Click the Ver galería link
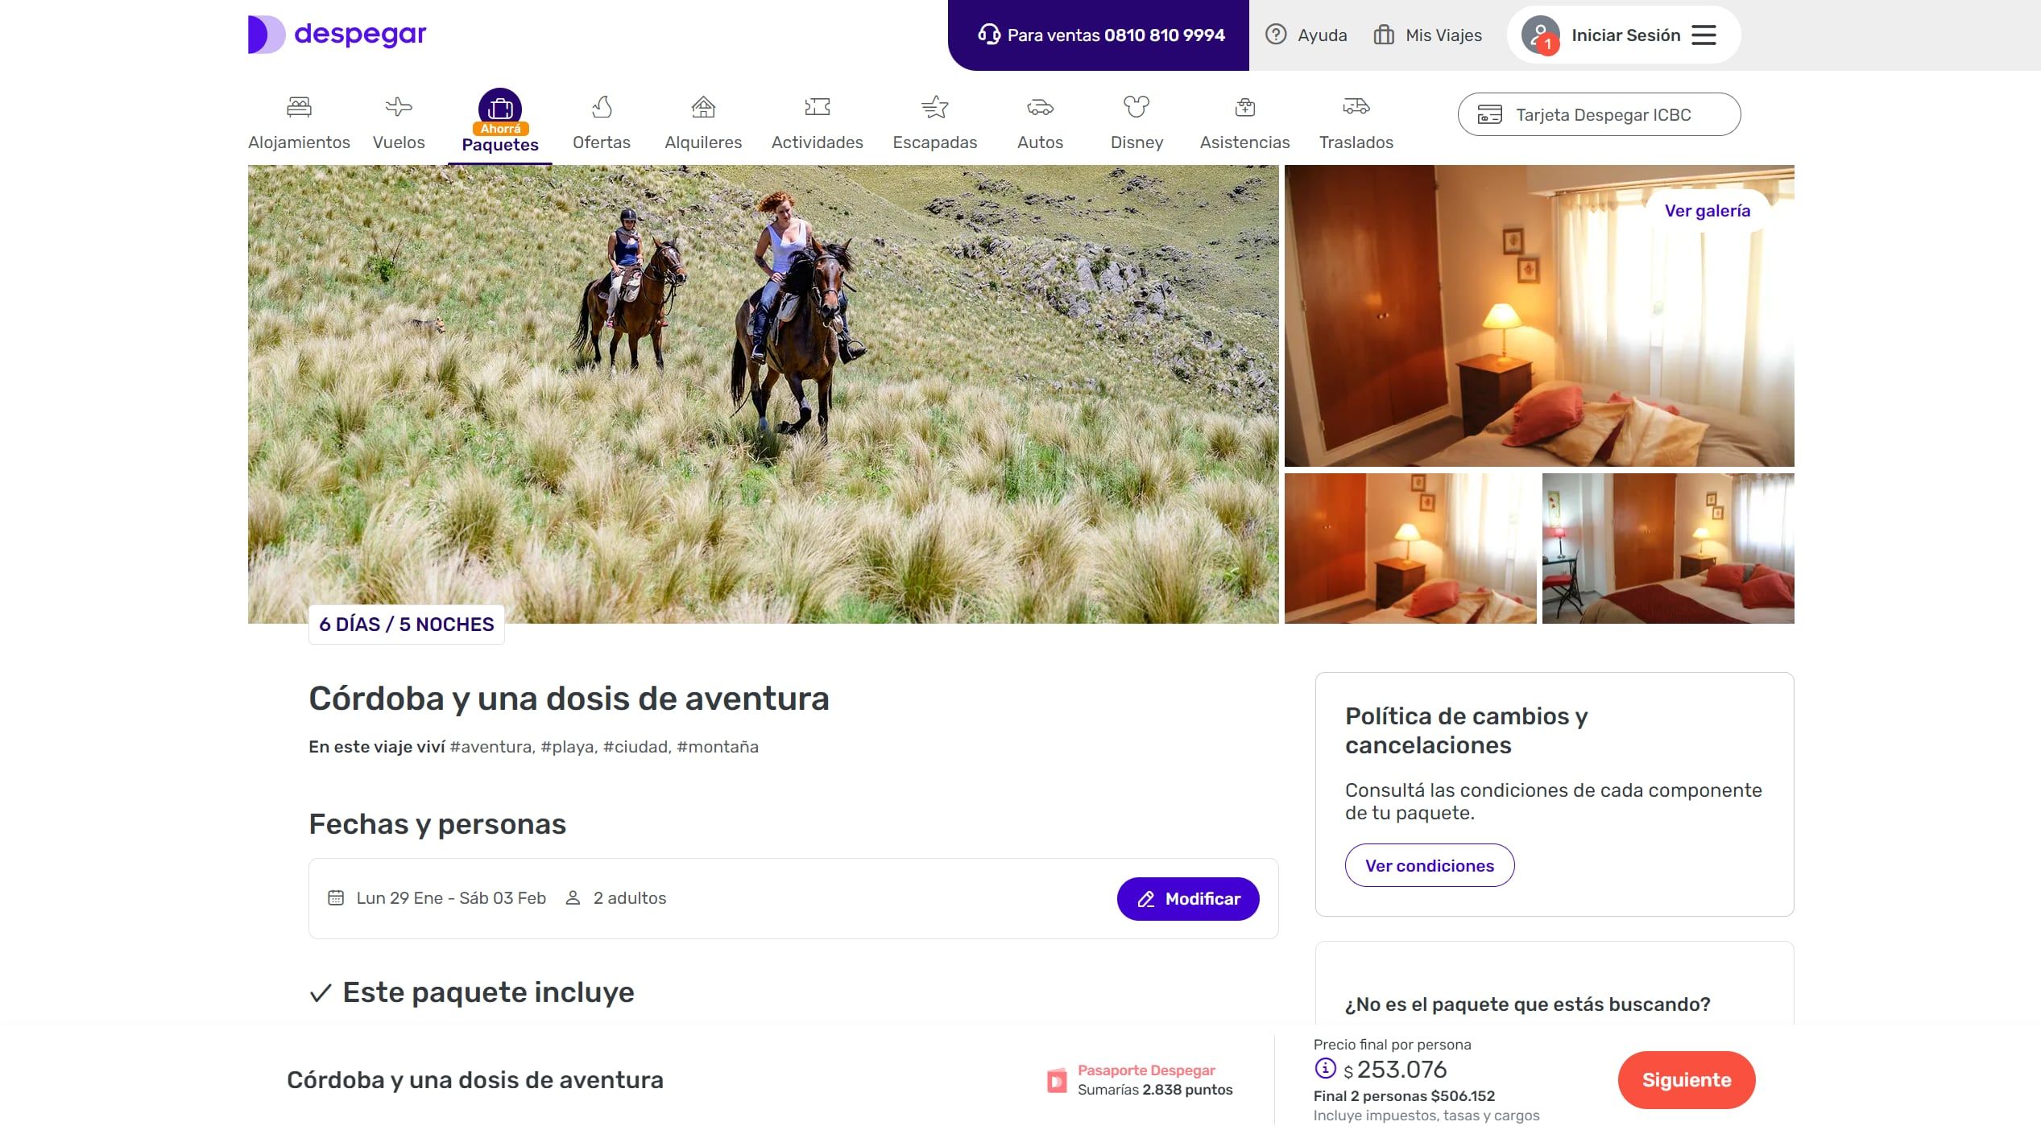This screenshot has width=2041, height=1130. coord(1707,210)
